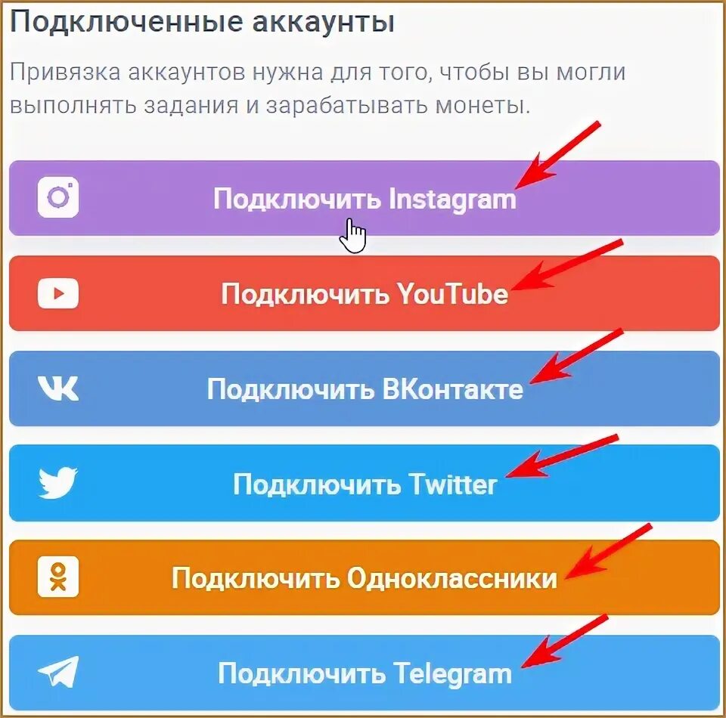The width and height of the screenshot is (726, 718).
Task: Click the VK logo icon
Action: click(x=58, y=388)
